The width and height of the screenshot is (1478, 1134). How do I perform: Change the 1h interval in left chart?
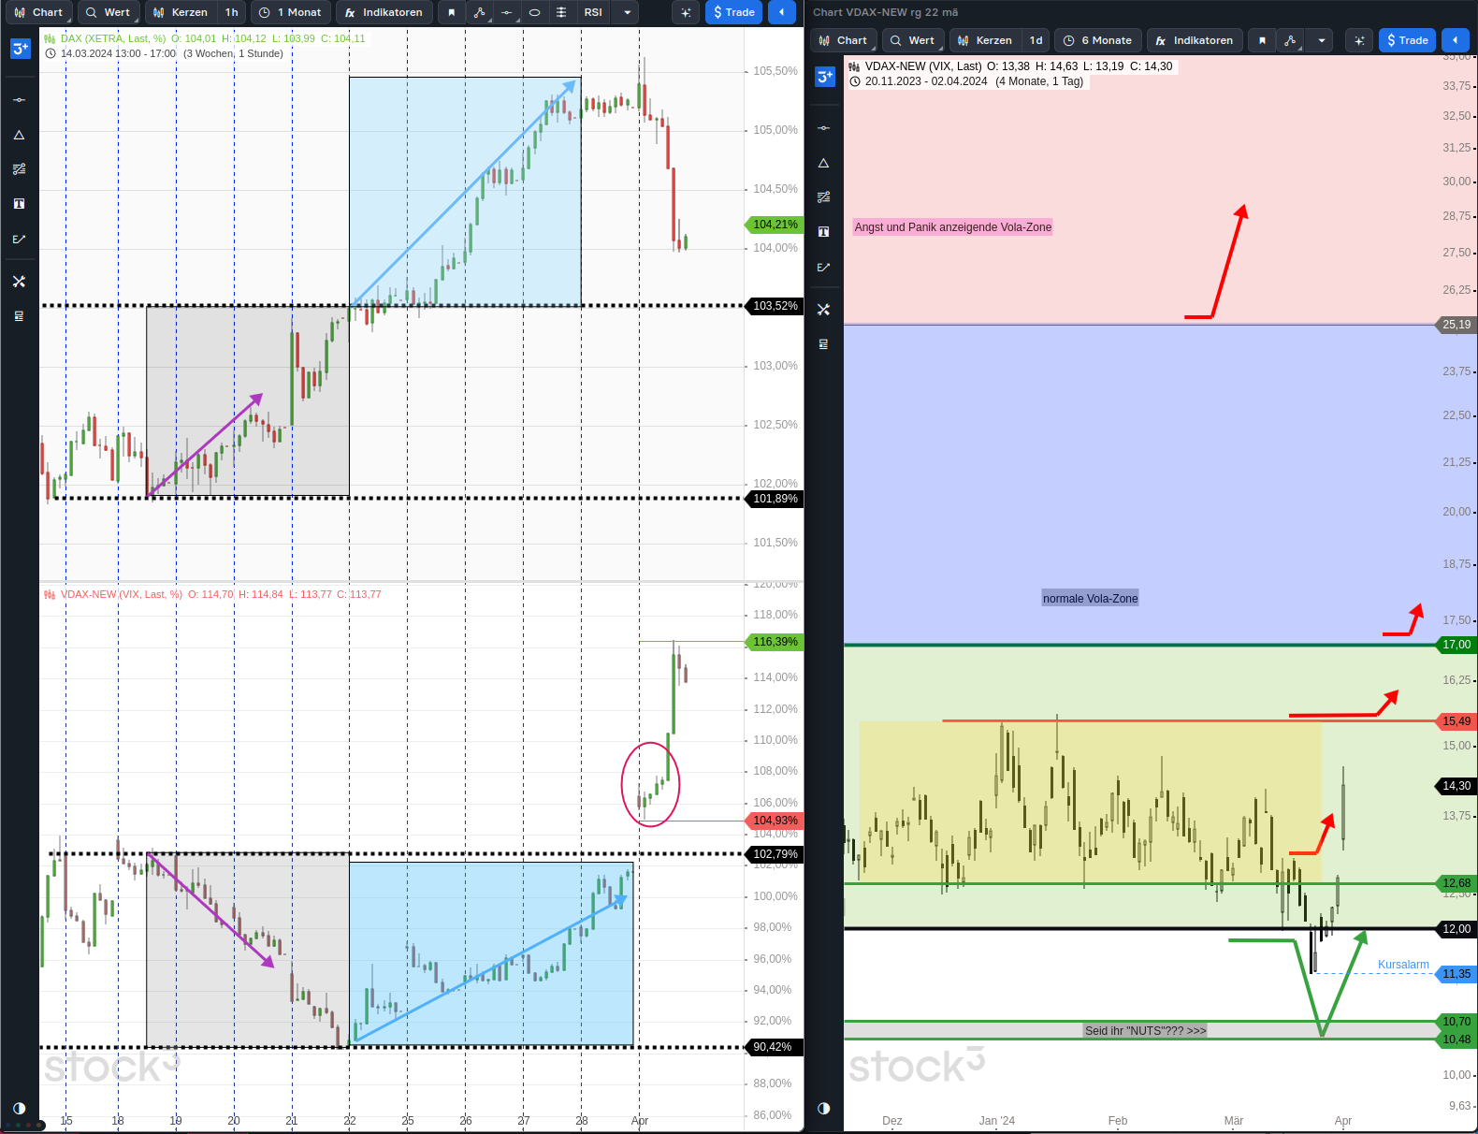(x=231, y=12)
